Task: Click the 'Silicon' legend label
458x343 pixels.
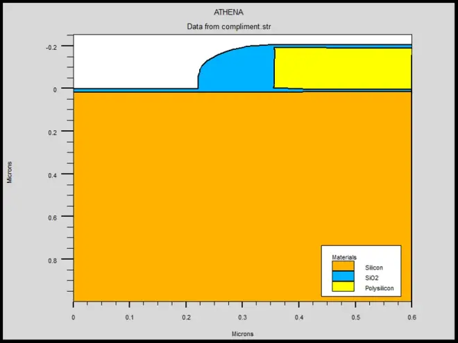Action: pos(373,267)
